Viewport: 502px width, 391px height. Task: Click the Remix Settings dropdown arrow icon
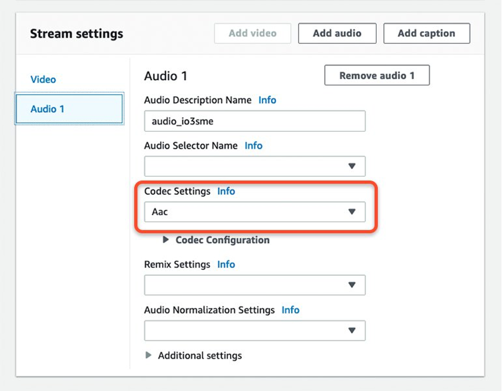point(352,285)
